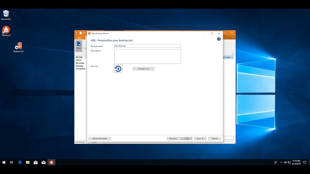Open the Save button dropdown arrow
The width and height of the screenshot is (310, 174).
pos(203,139)
